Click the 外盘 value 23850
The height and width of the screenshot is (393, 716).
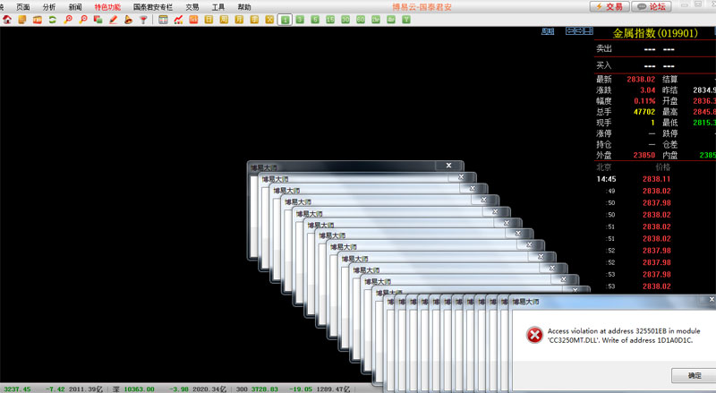[x=644, y=156]
